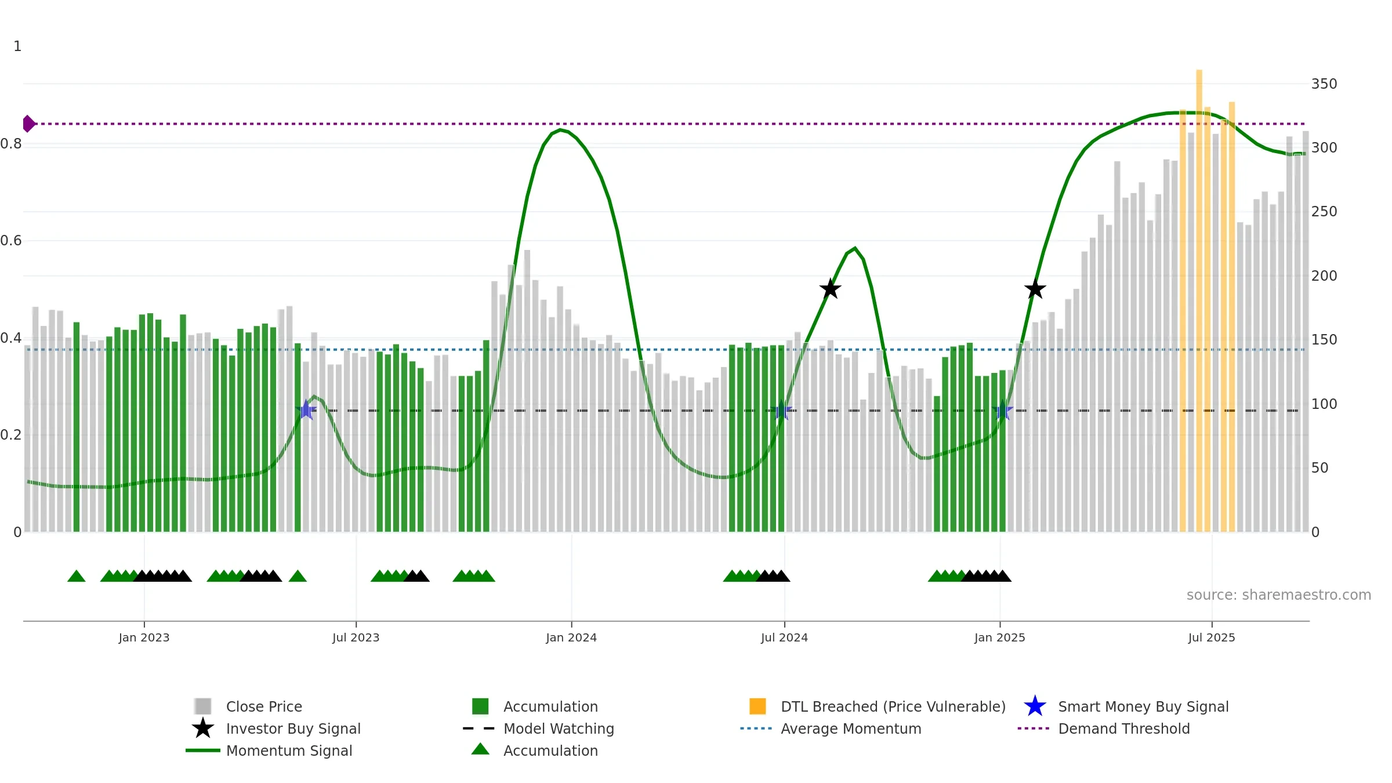Click the 200 right axis value

1324,276
